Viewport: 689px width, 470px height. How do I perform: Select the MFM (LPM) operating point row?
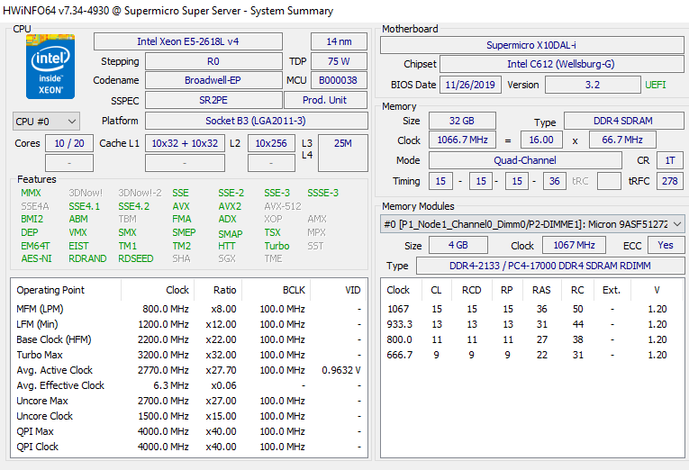(x=189, y=309)
